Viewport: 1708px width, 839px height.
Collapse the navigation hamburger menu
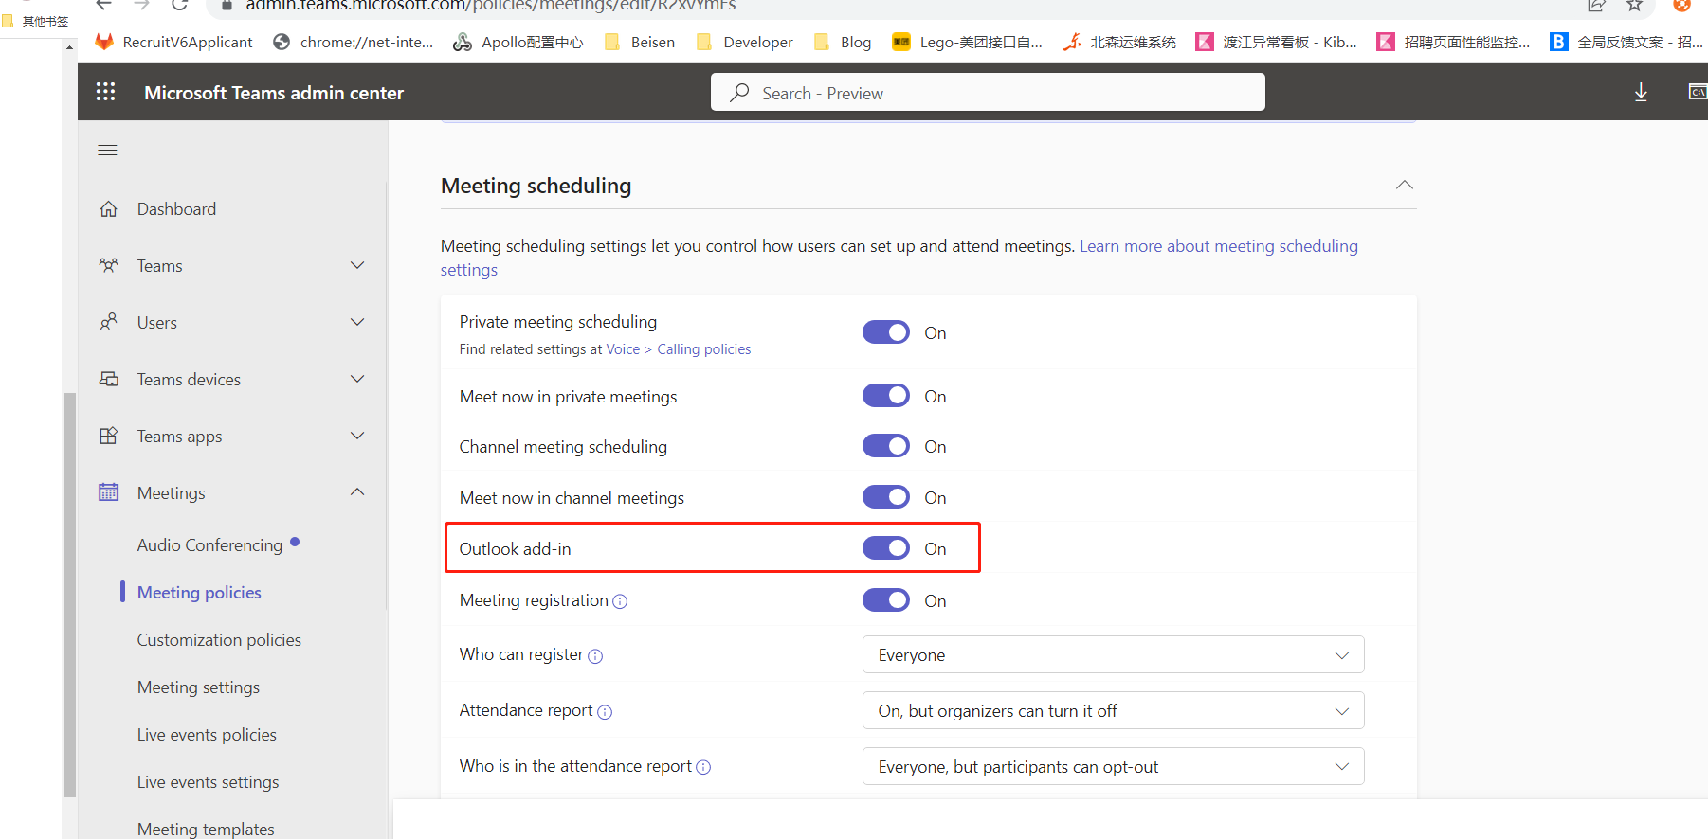pyautogui.click(x=108, y=151)
